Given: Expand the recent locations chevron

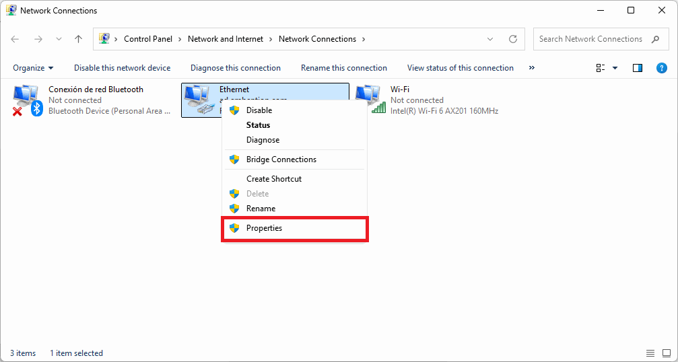Looking at the screenshot, I should [x=59, y=39].
